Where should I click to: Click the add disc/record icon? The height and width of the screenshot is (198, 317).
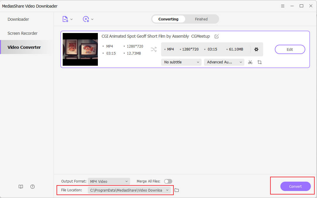[86, 19]
